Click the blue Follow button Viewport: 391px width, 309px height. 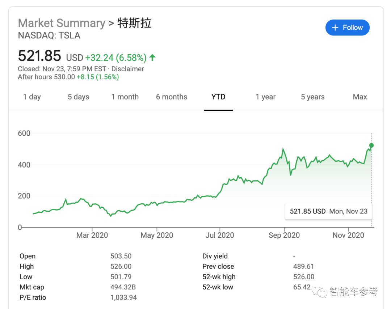[347, 27]
